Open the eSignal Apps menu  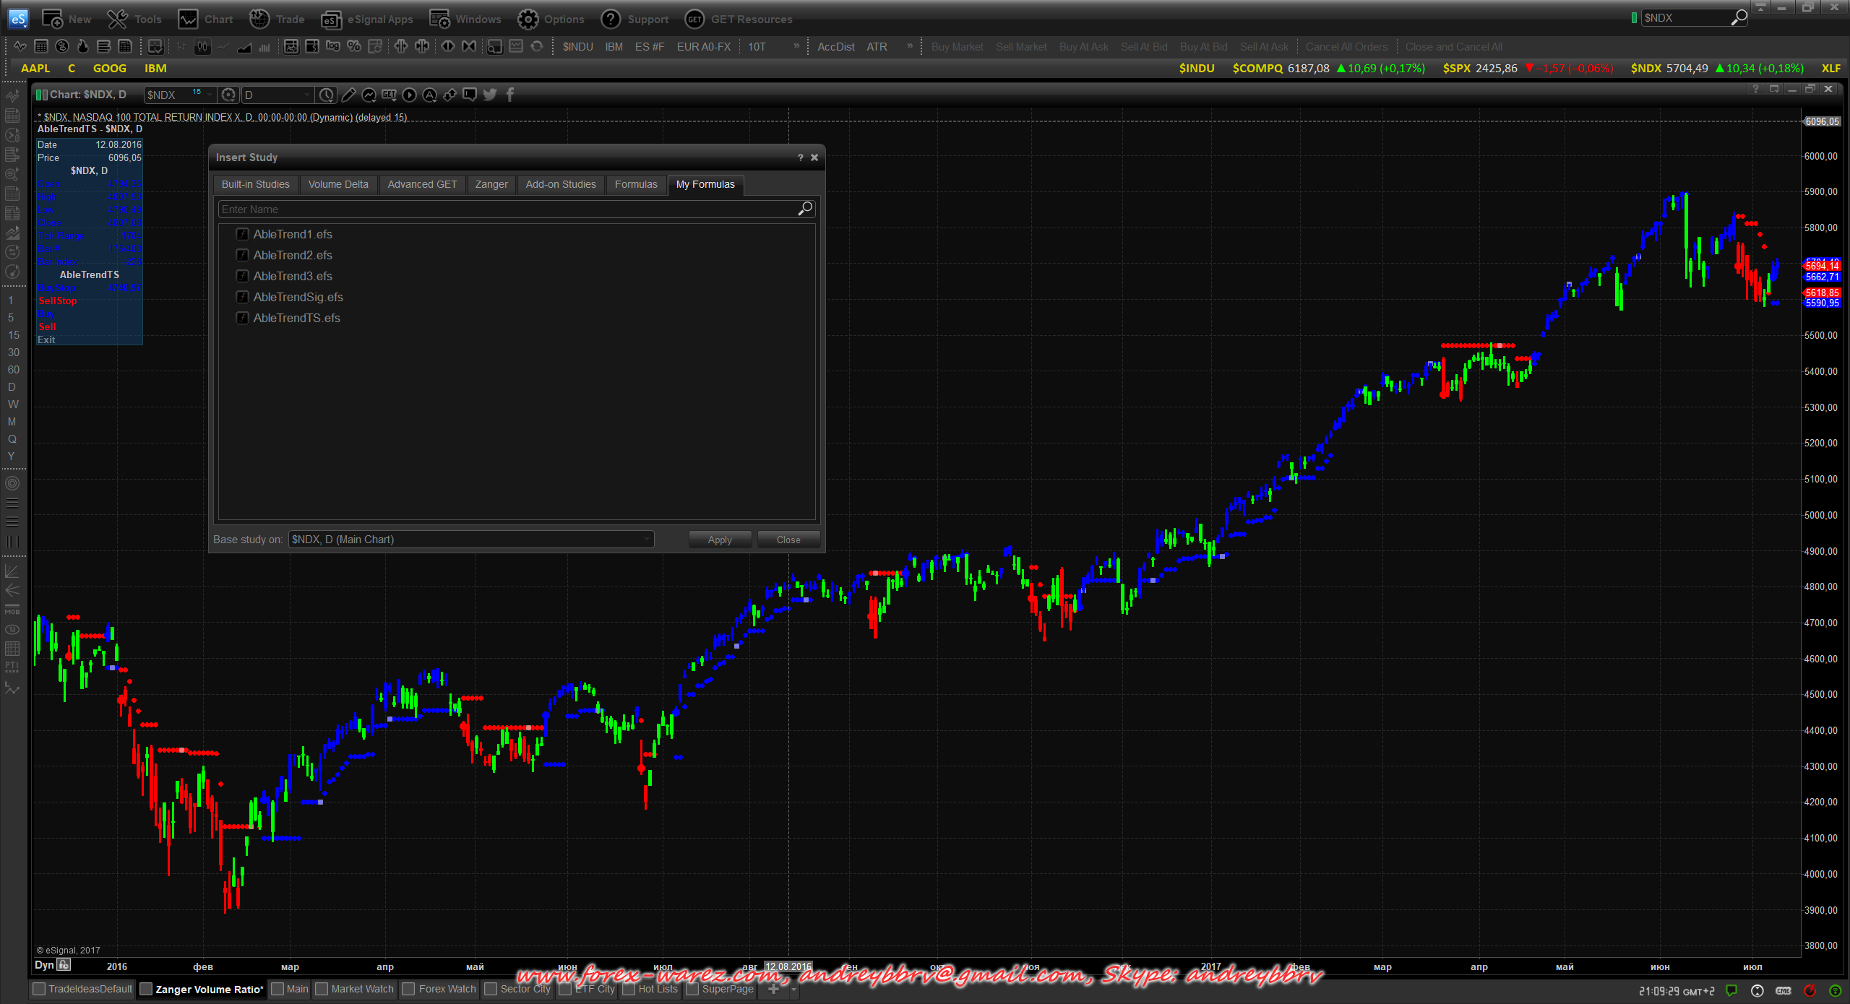tap(367, 20)
